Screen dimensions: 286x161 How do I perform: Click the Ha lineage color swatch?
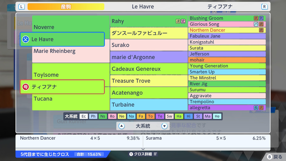[x=179, y=116]
